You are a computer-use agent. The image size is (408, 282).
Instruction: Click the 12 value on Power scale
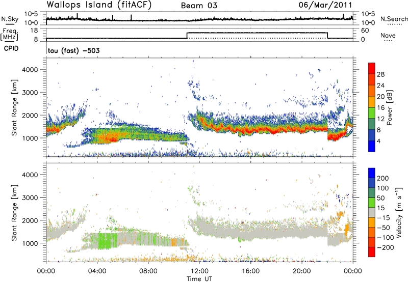click(380, 119)
